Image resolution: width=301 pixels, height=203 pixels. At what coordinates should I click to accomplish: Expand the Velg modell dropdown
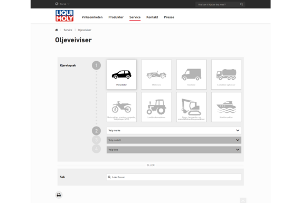[x=174, y=140]
